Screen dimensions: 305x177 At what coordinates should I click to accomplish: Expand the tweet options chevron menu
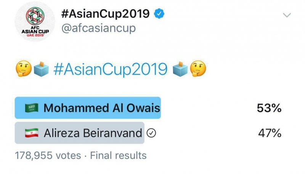[286, 15]
